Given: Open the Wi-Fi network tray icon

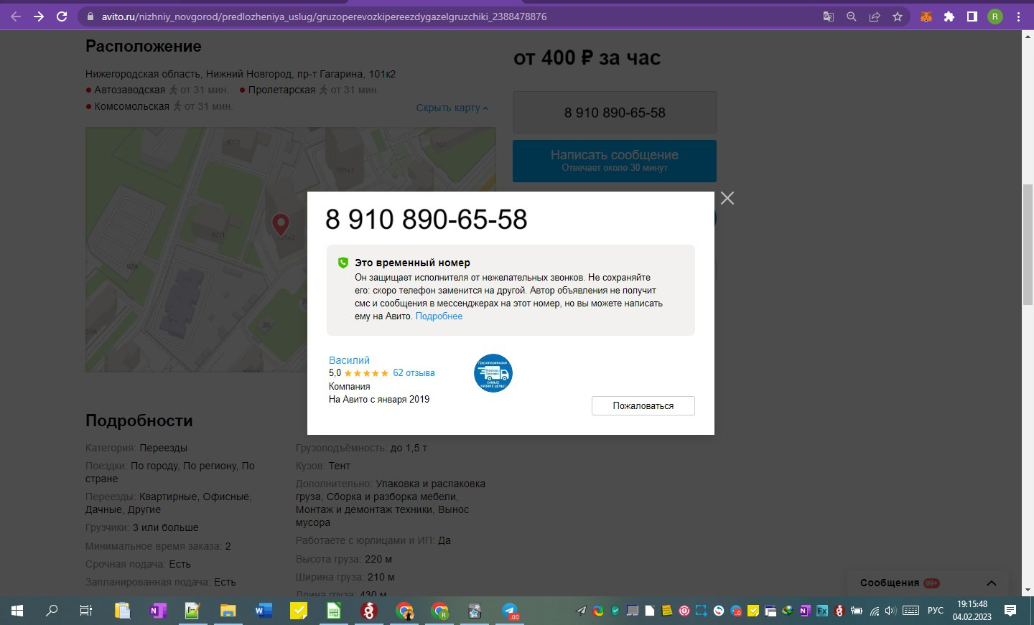Looking at the screenshot, I should (874, 611).
